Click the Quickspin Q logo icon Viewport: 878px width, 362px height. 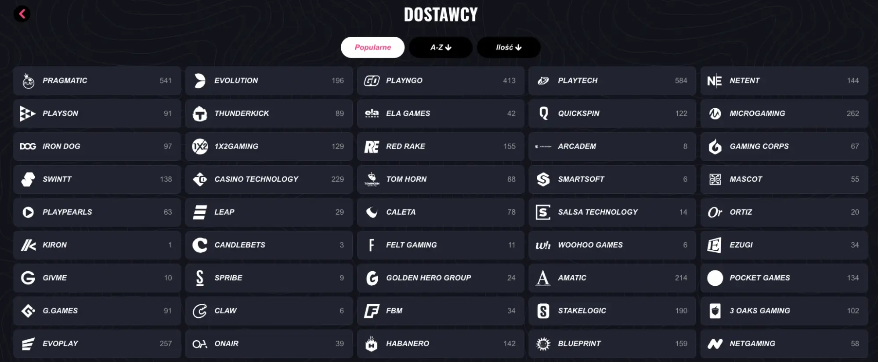pyautogui.click(x=543, y=114)
